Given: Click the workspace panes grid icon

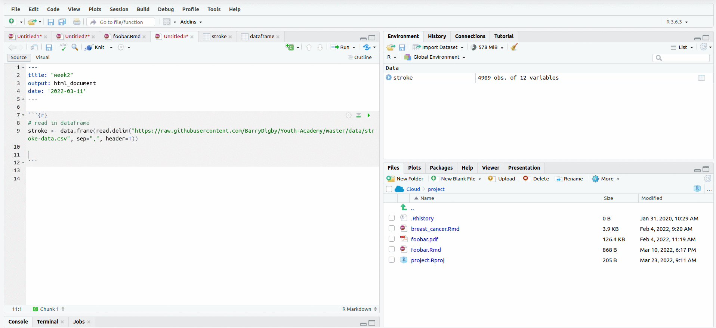Looking at the screenshot, I should [167, 22].
